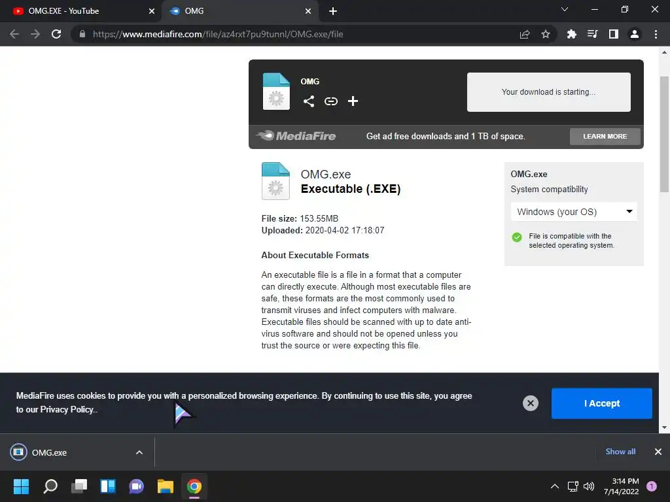The width and height of the screenshot is (670, 502).
Task: Open Chrome extensions menu
Action: (x=571, y=34)
